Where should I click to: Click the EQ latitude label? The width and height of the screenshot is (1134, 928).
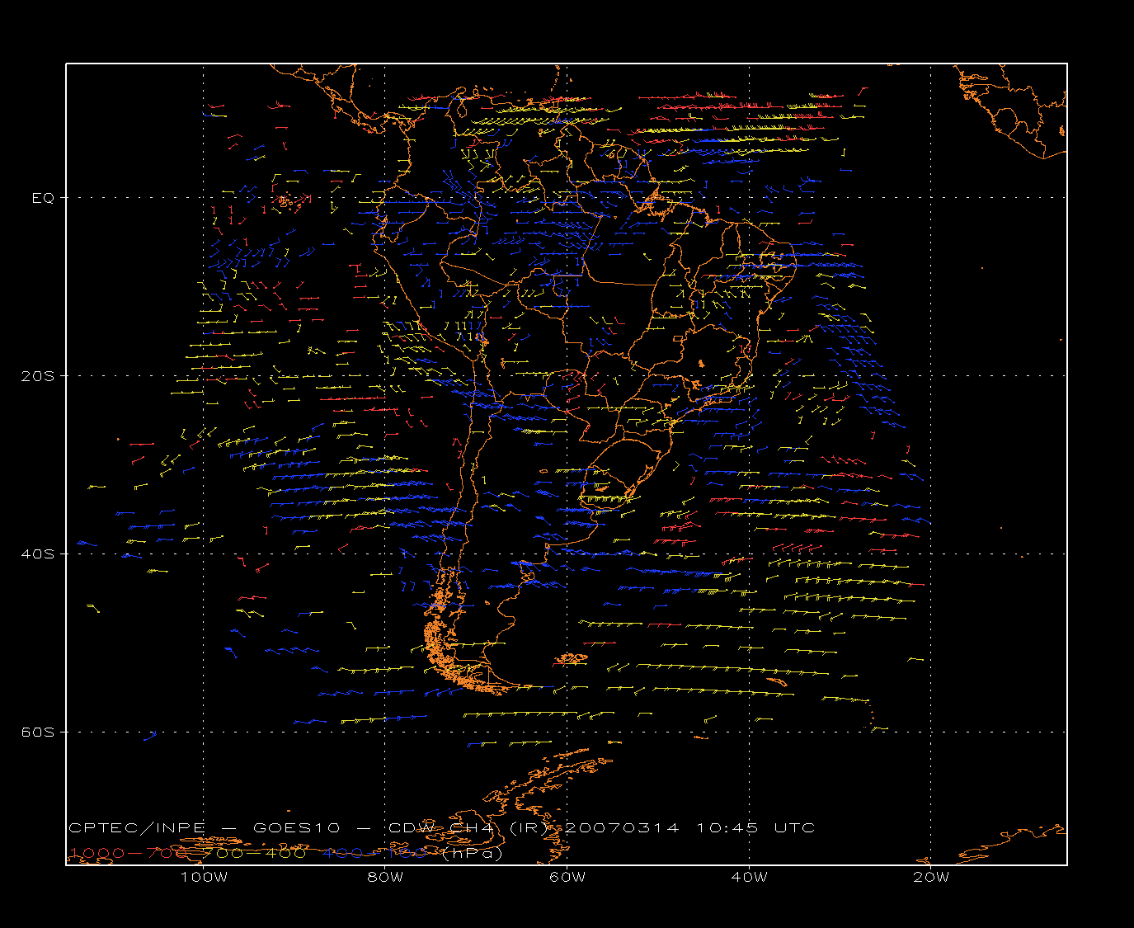click(43, 198)
